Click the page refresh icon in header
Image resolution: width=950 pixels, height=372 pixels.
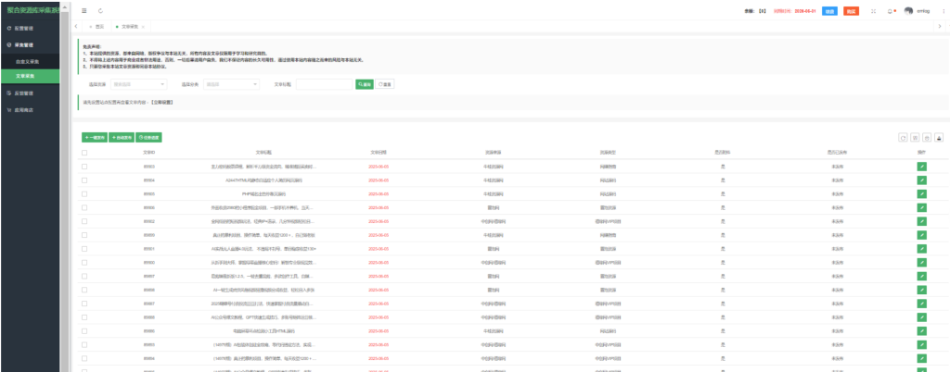point(99,10)
